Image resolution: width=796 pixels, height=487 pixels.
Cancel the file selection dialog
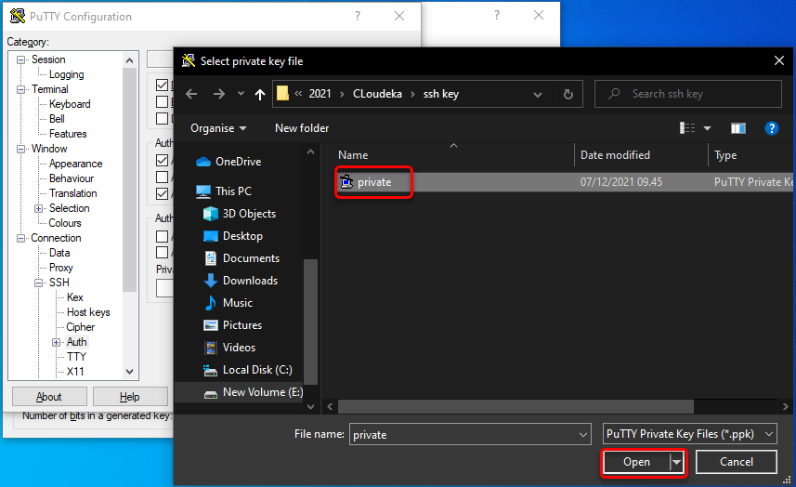pyautogui.click(x=736, y=462)
